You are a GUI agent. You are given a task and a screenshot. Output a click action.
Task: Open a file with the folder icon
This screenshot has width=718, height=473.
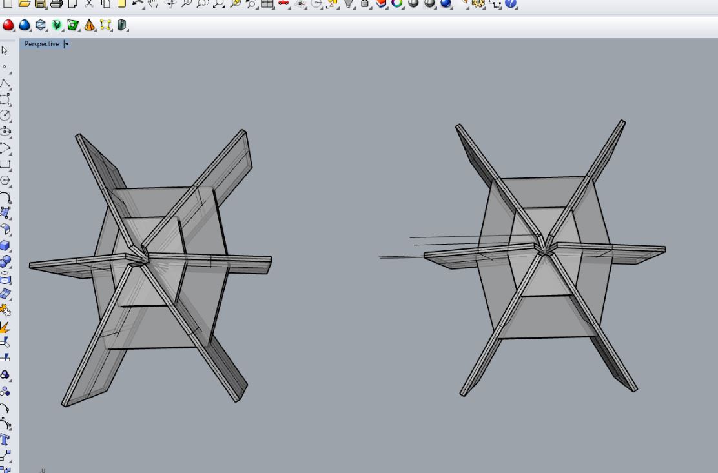coord(24,4)
